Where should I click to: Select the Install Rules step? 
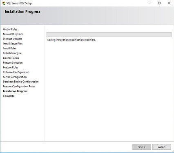10,48
